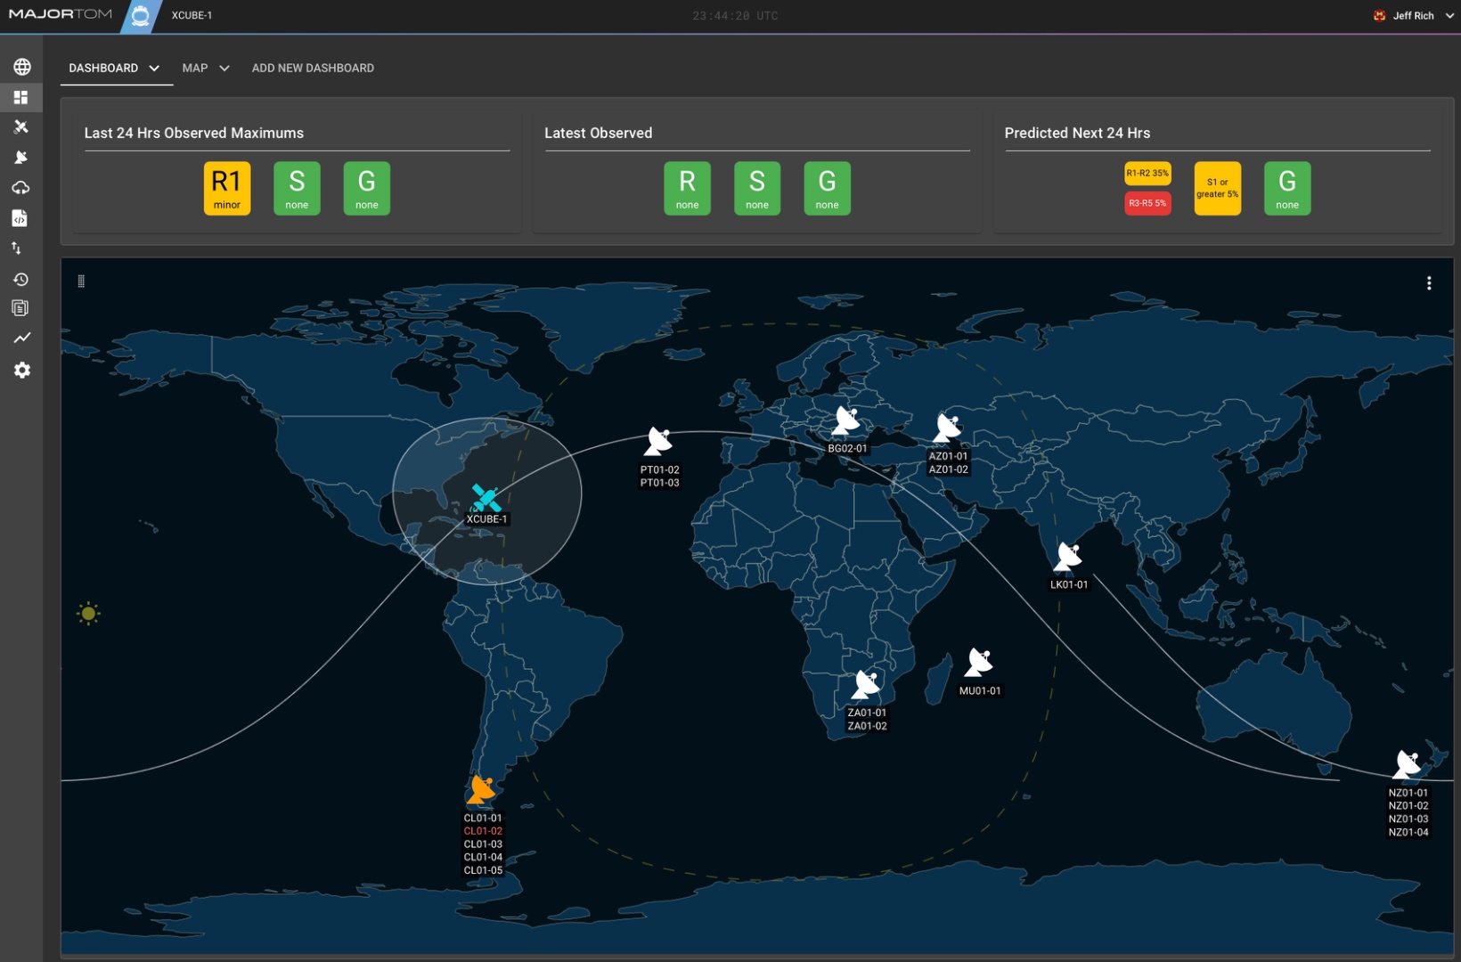Expand the DASHBOARD dropdown chevron
Image resolution: width=1461 pixels, height=962 pixels.
coord(154,68)
